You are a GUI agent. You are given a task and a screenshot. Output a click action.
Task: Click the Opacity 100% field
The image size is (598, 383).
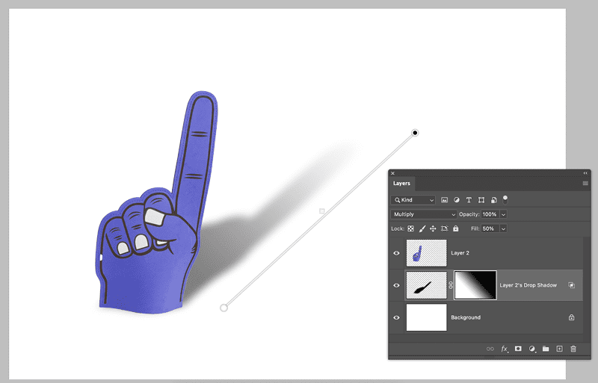(x=490, y=214)
